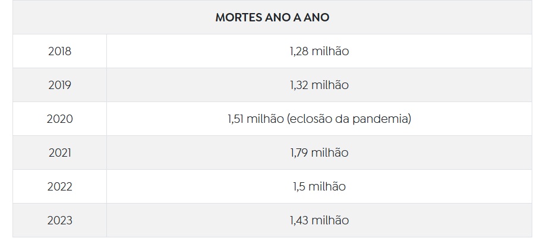Click the 1,79 milhão value

tap(319, 153)
